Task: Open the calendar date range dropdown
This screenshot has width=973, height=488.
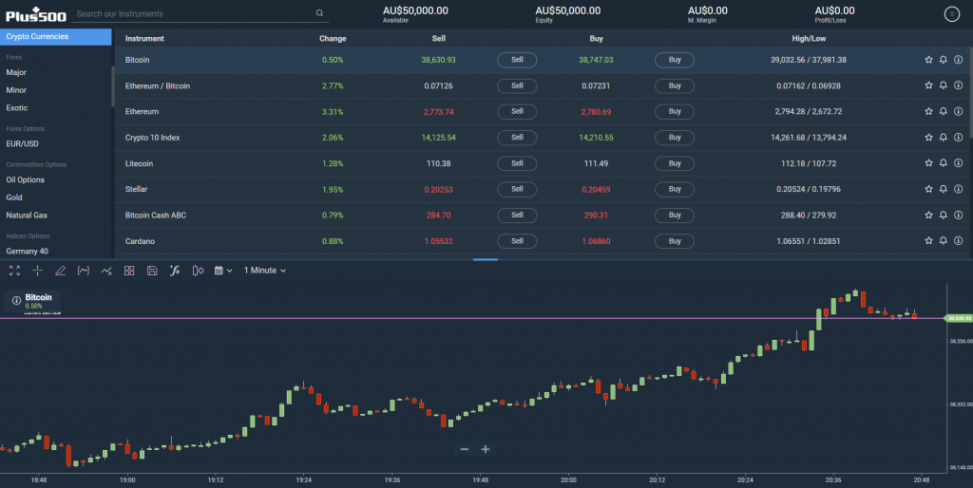Action: coord(222,271)
